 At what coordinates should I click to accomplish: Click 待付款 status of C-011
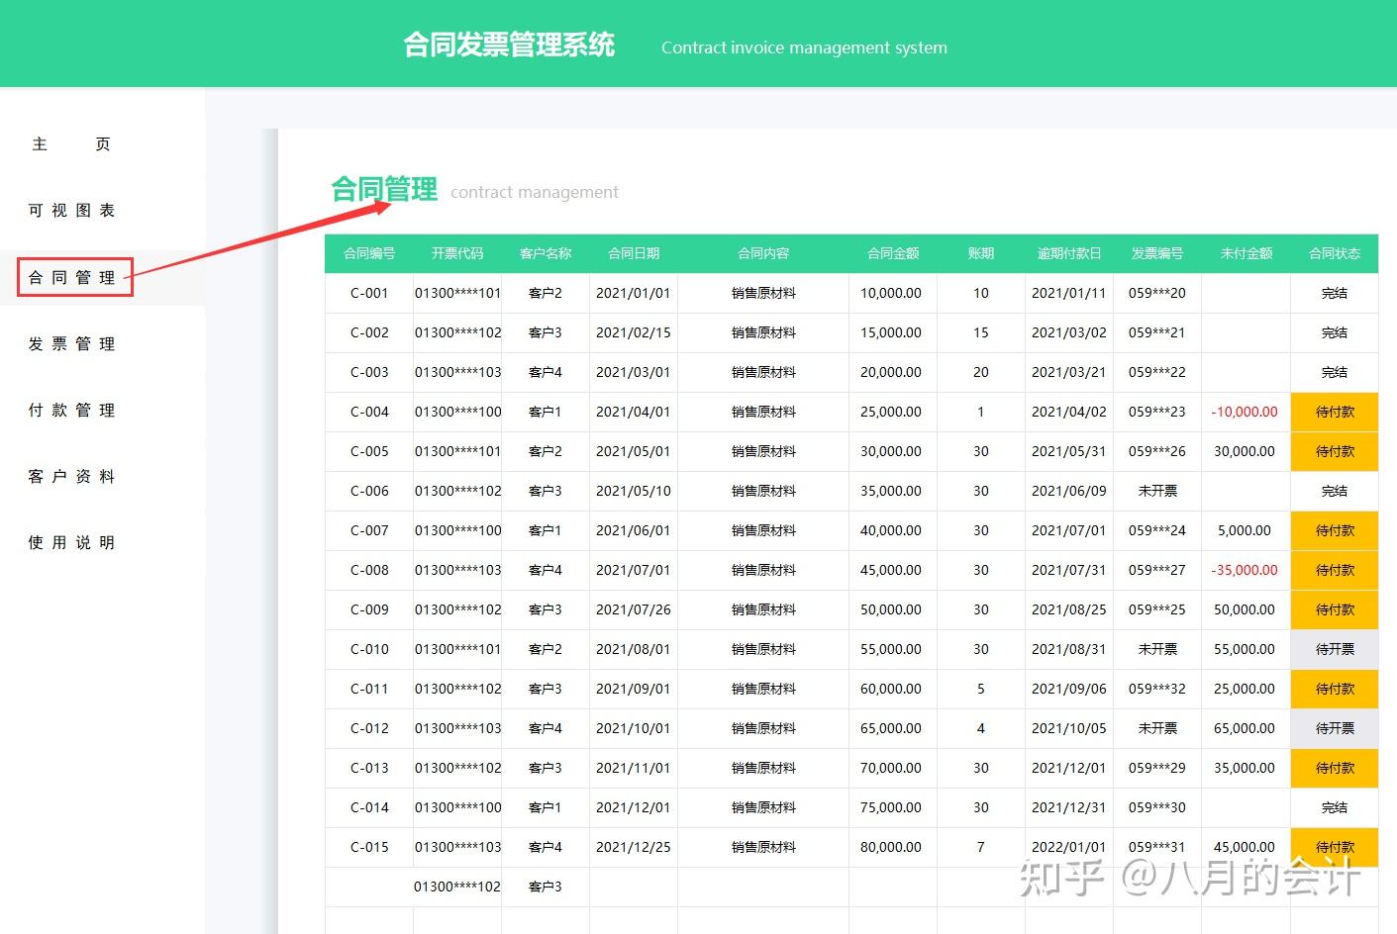click(x=1335, y=689)
